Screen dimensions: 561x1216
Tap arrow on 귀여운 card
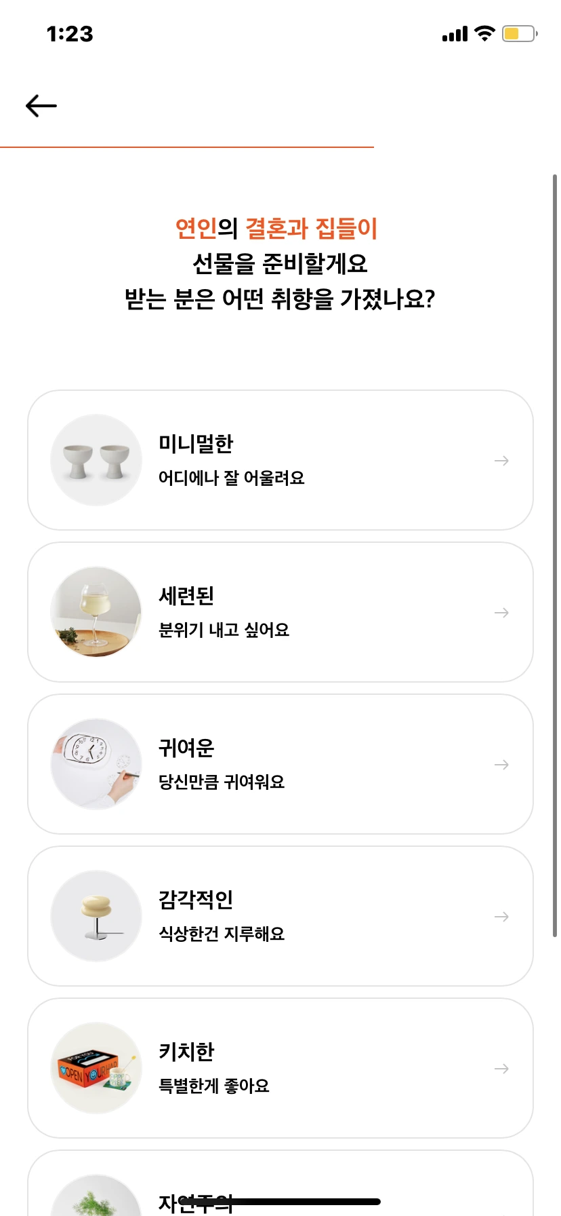click(x=501, y=765)
